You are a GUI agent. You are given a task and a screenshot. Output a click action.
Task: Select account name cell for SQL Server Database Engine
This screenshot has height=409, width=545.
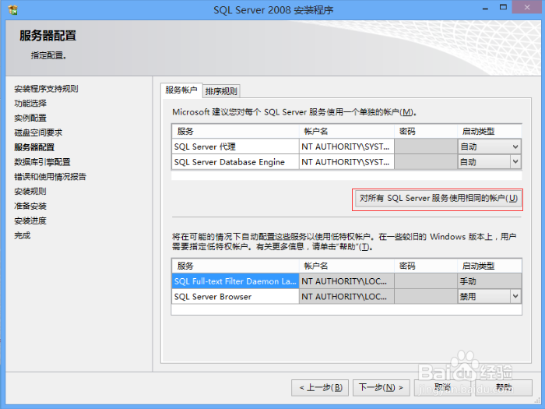[346, 162]
